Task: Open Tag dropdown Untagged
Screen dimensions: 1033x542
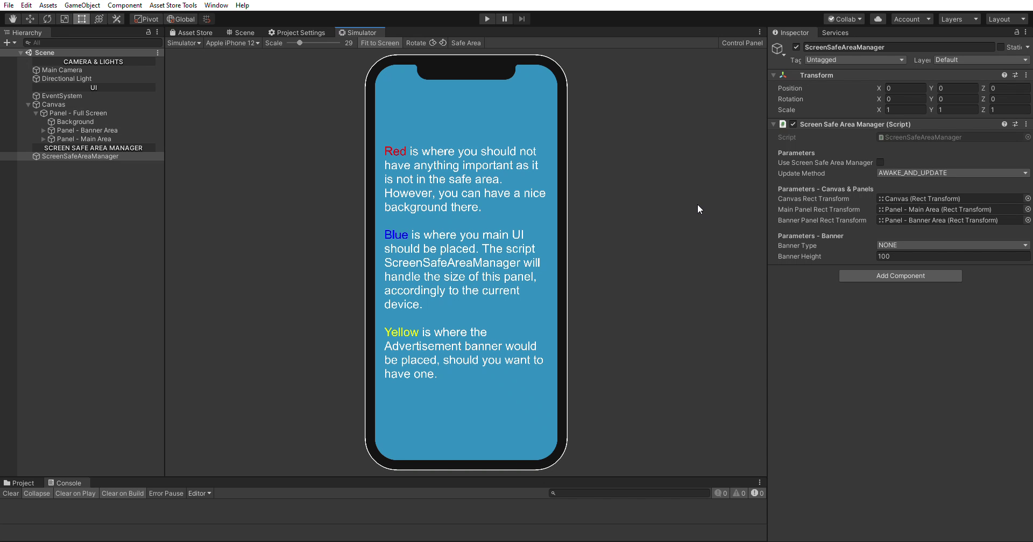Action: pyautogui.click(x=855, y=60)
